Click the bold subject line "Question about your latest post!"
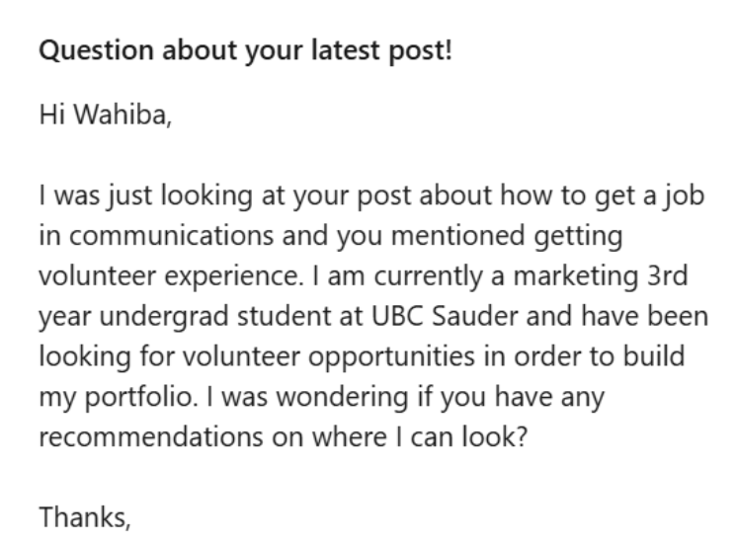 pos(245,50)
